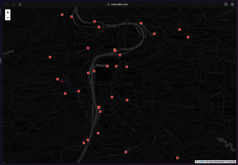Click the PRAHA city label text
The height and width of the screenshot is (165, 238).
click(102, 66)
